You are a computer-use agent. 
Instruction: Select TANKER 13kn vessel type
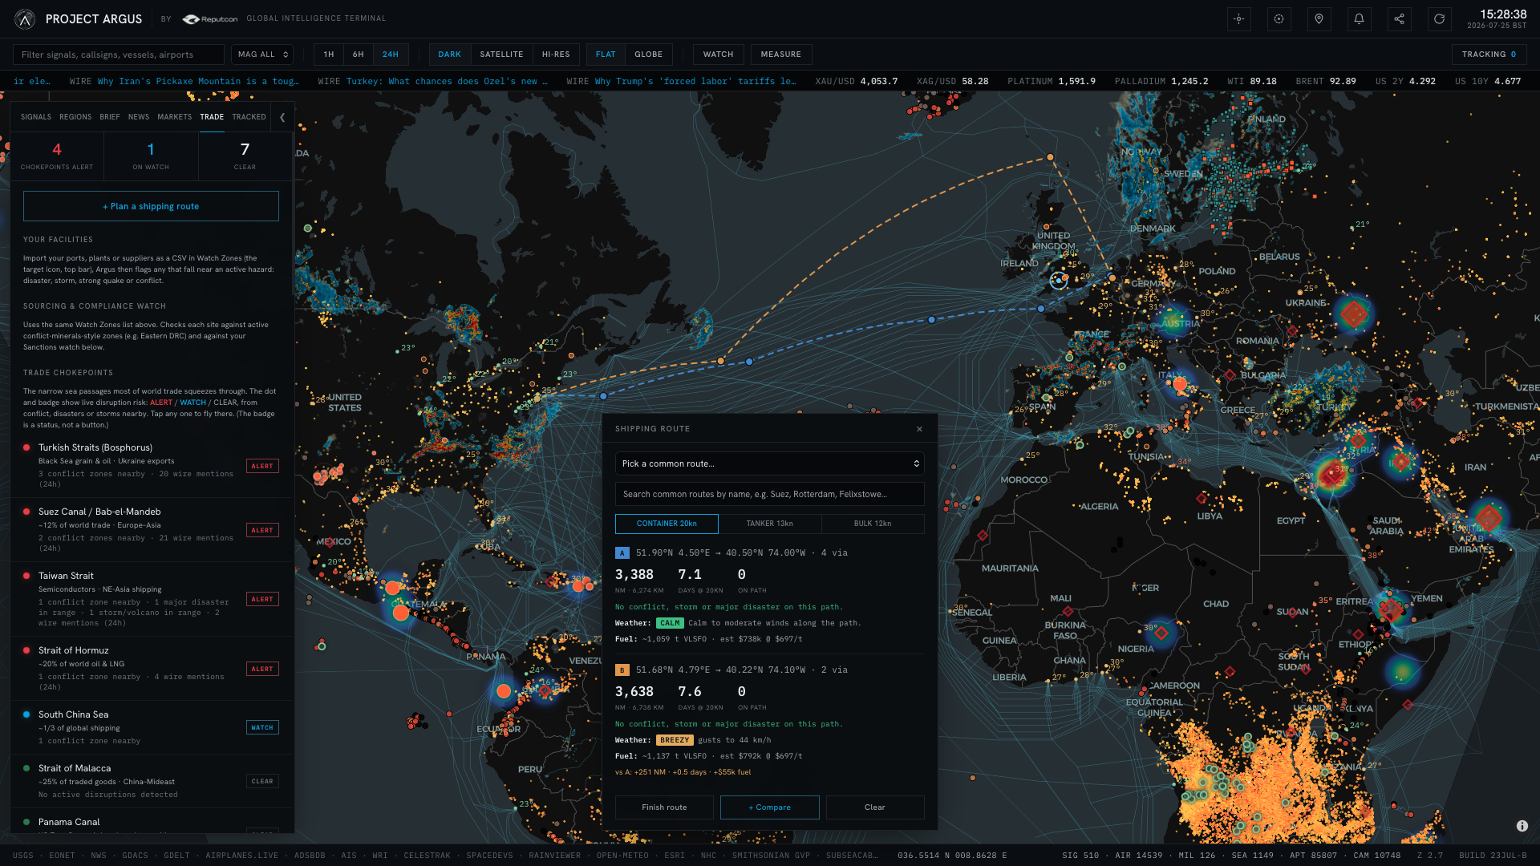(770, 524)
